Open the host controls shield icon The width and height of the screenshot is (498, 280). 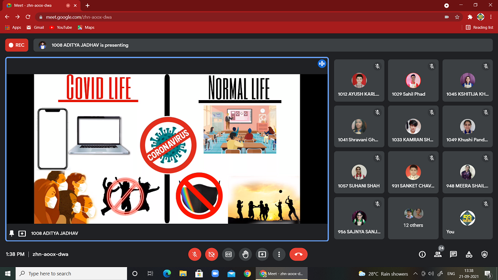point(485,254)
